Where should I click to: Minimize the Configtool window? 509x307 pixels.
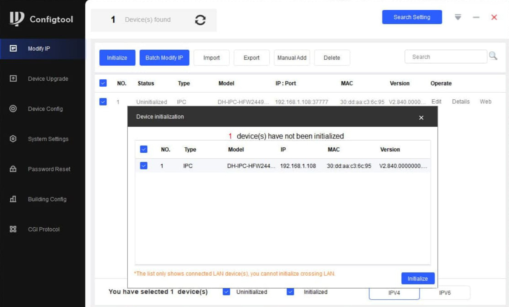coord(476,17)
